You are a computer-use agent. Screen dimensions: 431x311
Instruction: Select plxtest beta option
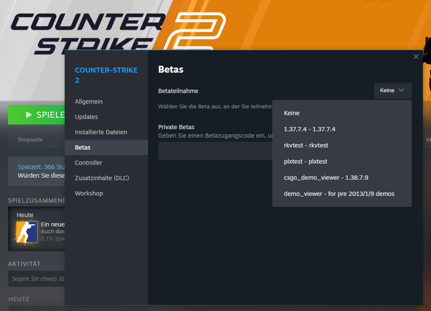tap(342, 161)
